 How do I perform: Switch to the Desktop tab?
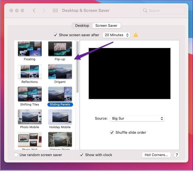click(x=82, y=26)
